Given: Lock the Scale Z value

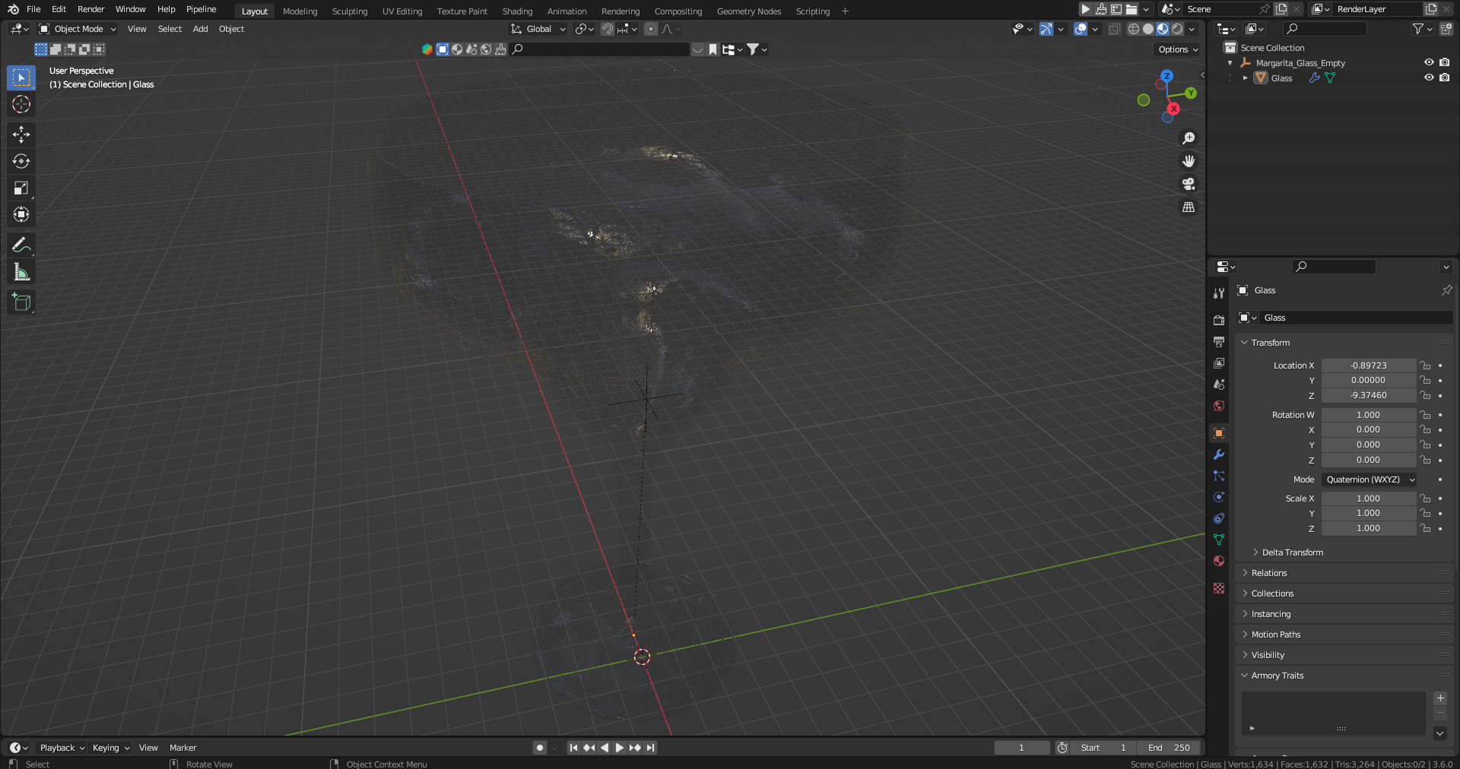Looking at the screenshot, I should coord(1425,528).
